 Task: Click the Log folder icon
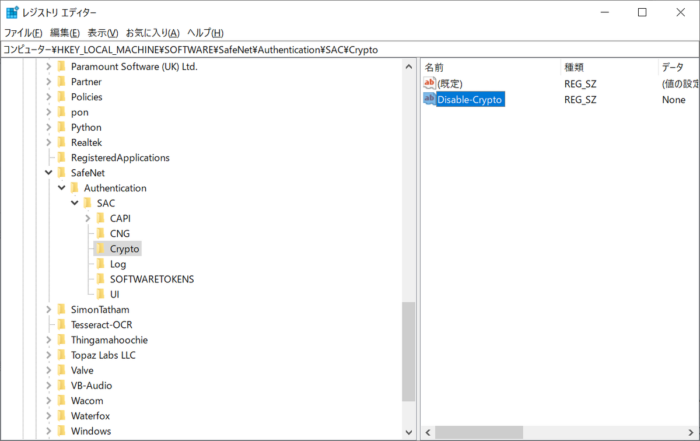point(100,264)
